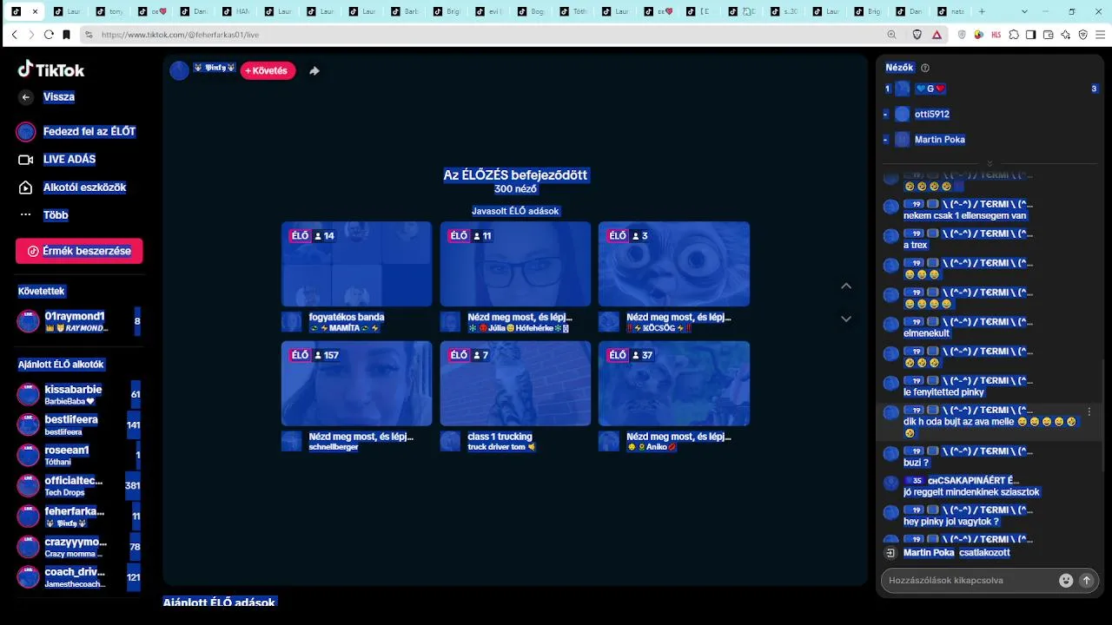Click the send arrow in comment box
Viewport: 1112px width, 625px height.
[x=1086, y=581]
